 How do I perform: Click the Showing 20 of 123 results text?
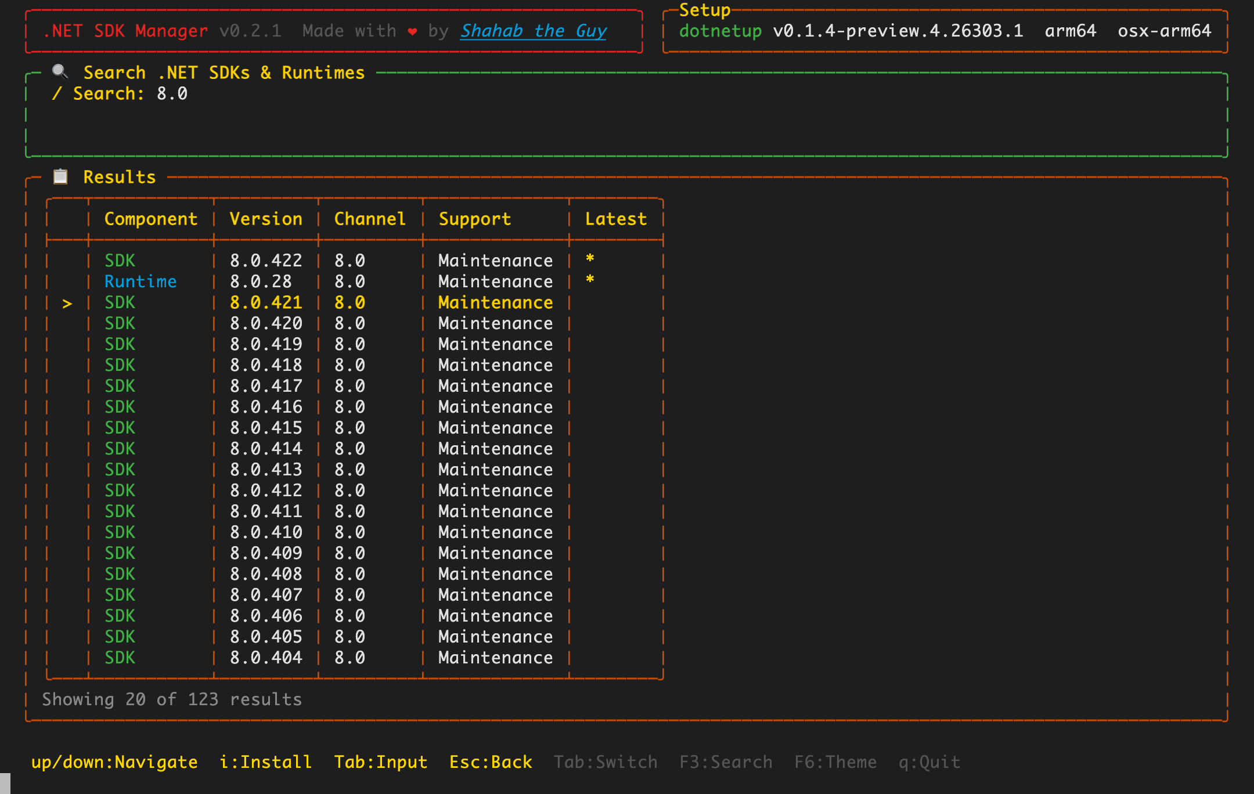[172, 699]
